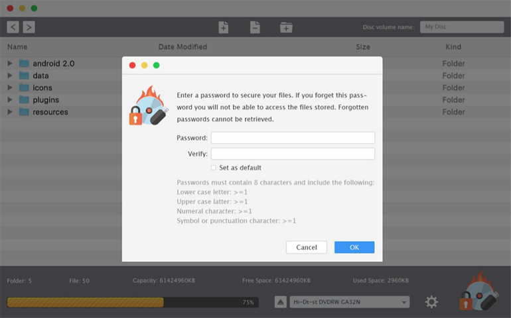Confirm password with the OK button
This screenshot has height=318, width=511.
coord(354,247)
